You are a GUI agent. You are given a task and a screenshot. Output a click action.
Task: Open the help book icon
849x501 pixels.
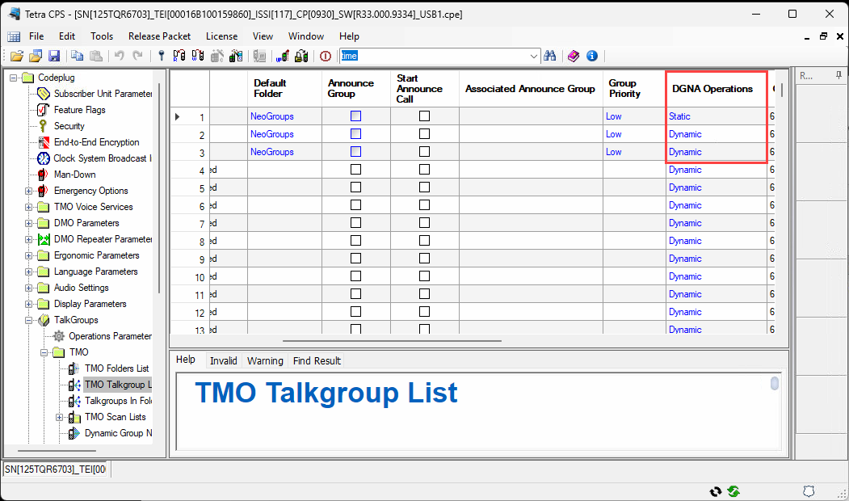(x=573, y=56)
